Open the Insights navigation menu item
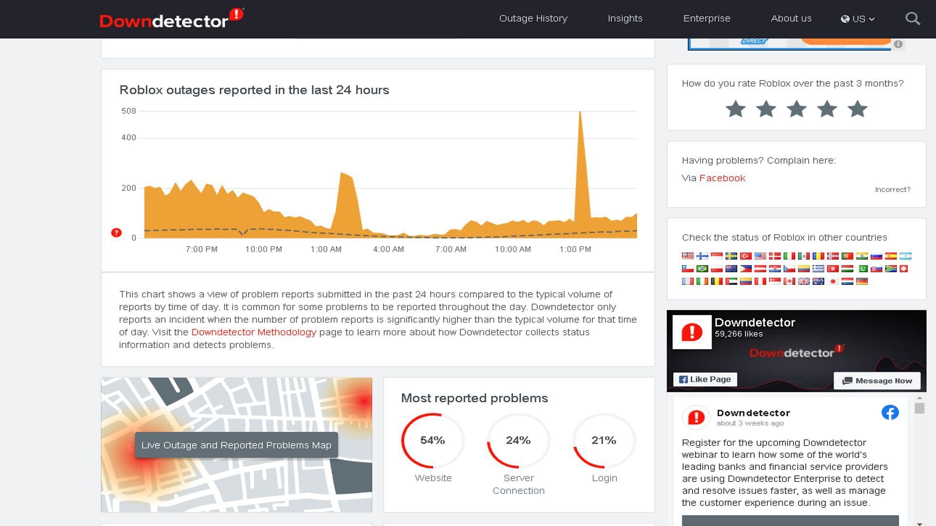This screenshot has width=936, height=526. (625, 18)
